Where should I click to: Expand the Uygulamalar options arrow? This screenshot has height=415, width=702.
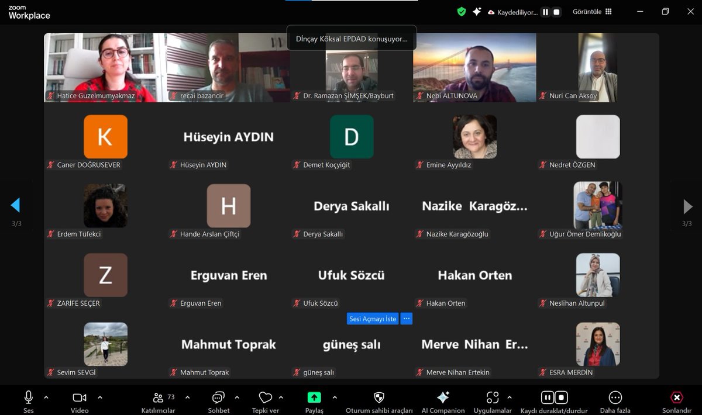pos(509,397)
